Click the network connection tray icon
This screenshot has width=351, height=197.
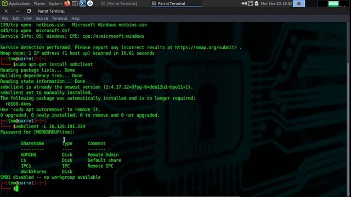tap(251, 3)
